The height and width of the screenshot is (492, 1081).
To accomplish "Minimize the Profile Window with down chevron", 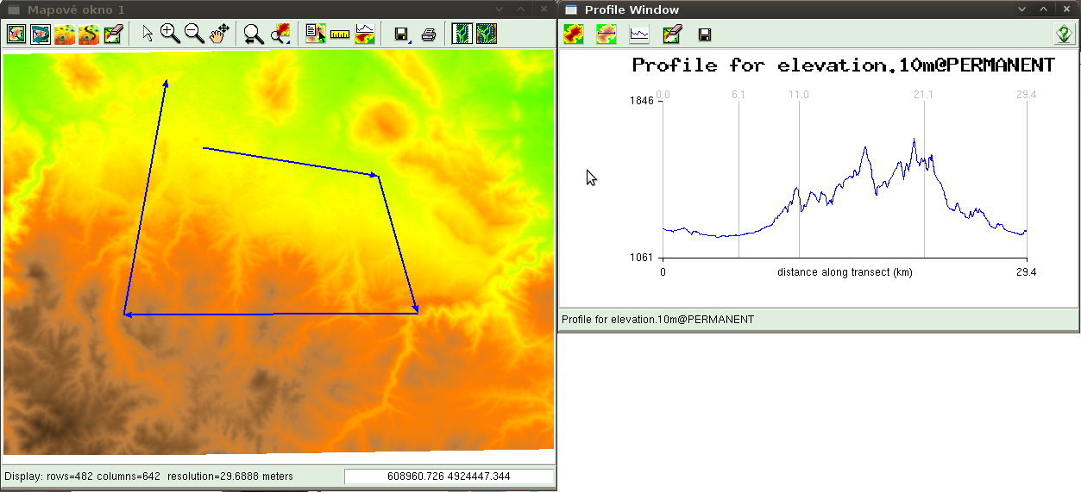I will point(1022,9).
